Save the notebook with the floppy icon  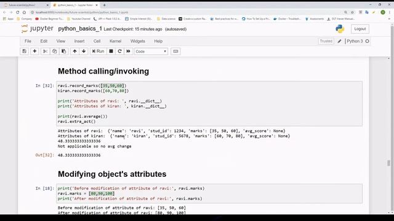[x=25, y=52]
